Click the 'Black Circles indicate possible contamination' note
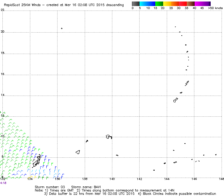The image size is (224, 196). pos(177,194)
